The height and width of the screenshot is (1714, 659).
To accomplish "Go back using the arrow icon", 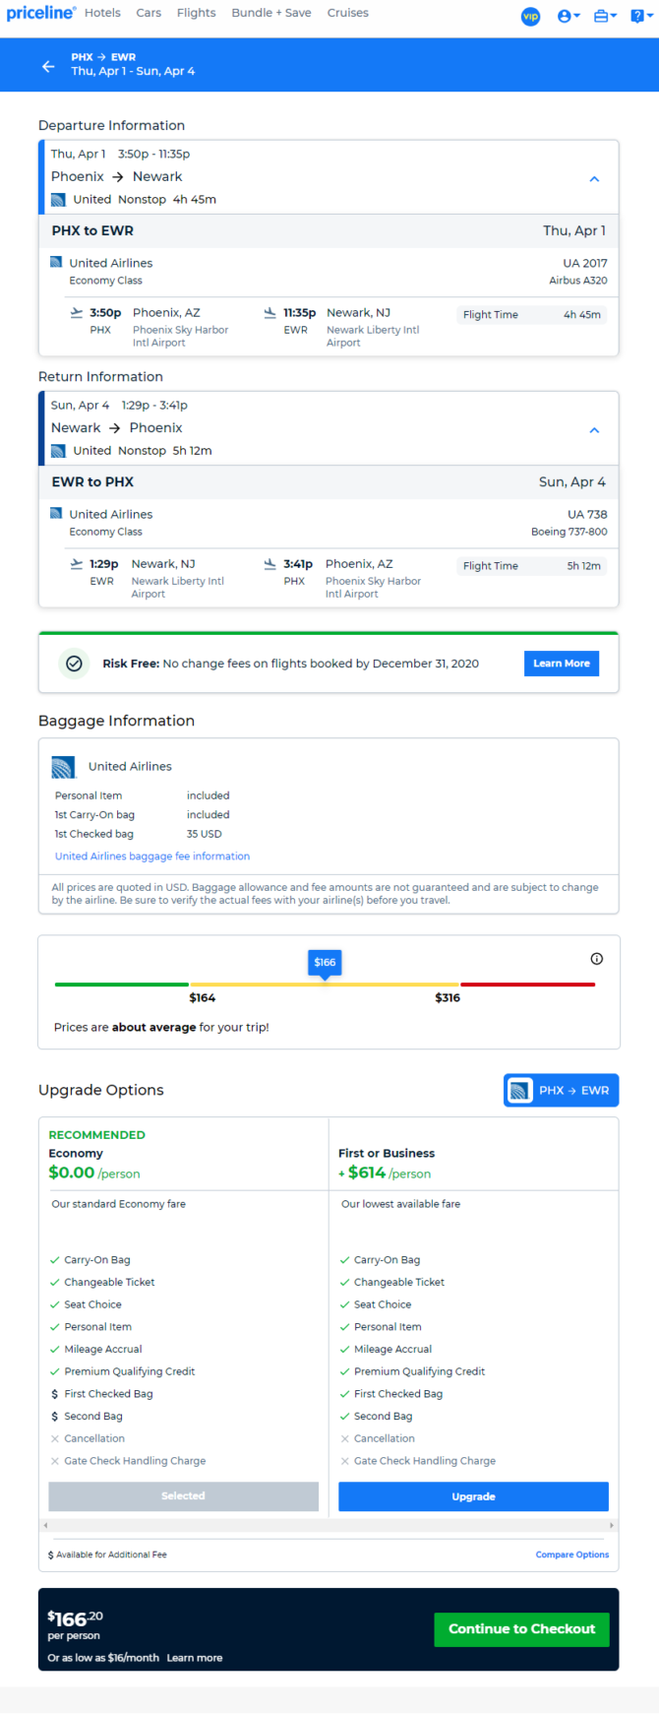I will tap(48, 66).
